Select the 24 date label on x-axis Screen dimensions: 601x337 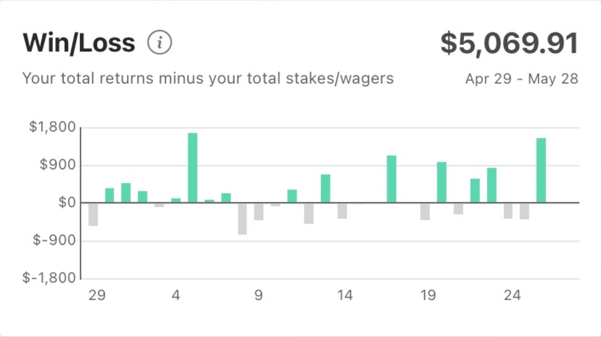(x=512, y=296)
